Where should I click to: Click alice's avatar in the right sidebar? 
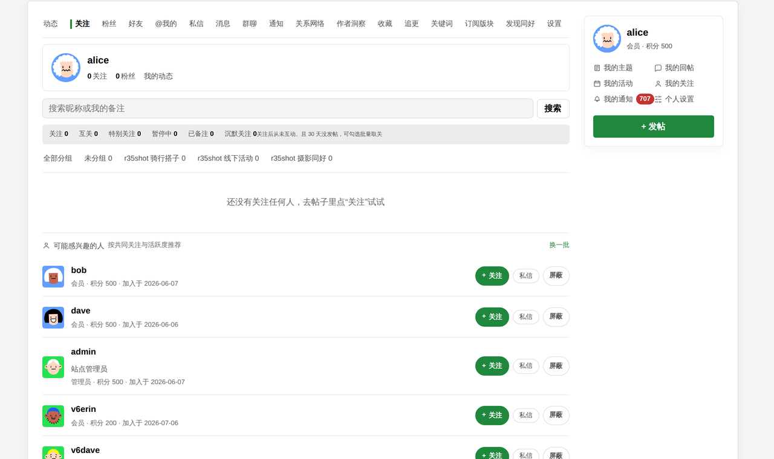click(607, 39)
